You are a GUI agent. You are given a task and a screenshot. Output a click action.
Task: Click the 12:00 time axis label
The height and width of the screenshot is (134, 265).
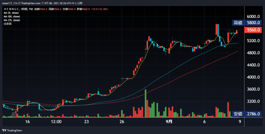[56, 122]
